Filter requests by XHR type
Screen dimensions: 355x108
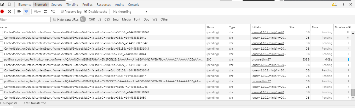pos(92,19)
